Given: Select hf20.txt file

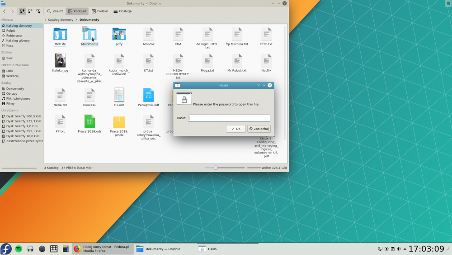Looking at the screenshot, I should pos(266,37).
